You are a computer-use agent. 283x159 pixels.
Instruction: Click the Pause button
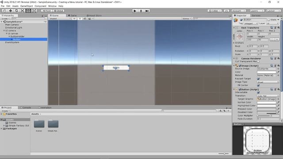(x=141, y=11)
